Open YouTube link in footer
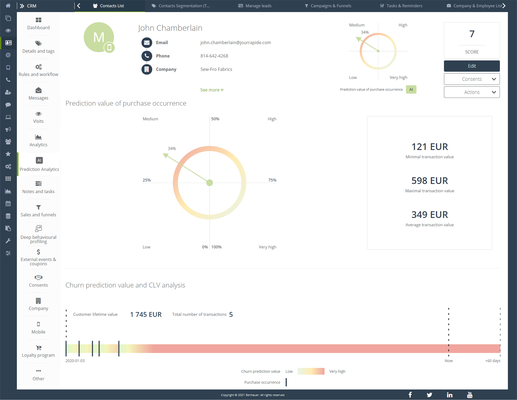The image size is (517, 400). (x=470, y=395)
